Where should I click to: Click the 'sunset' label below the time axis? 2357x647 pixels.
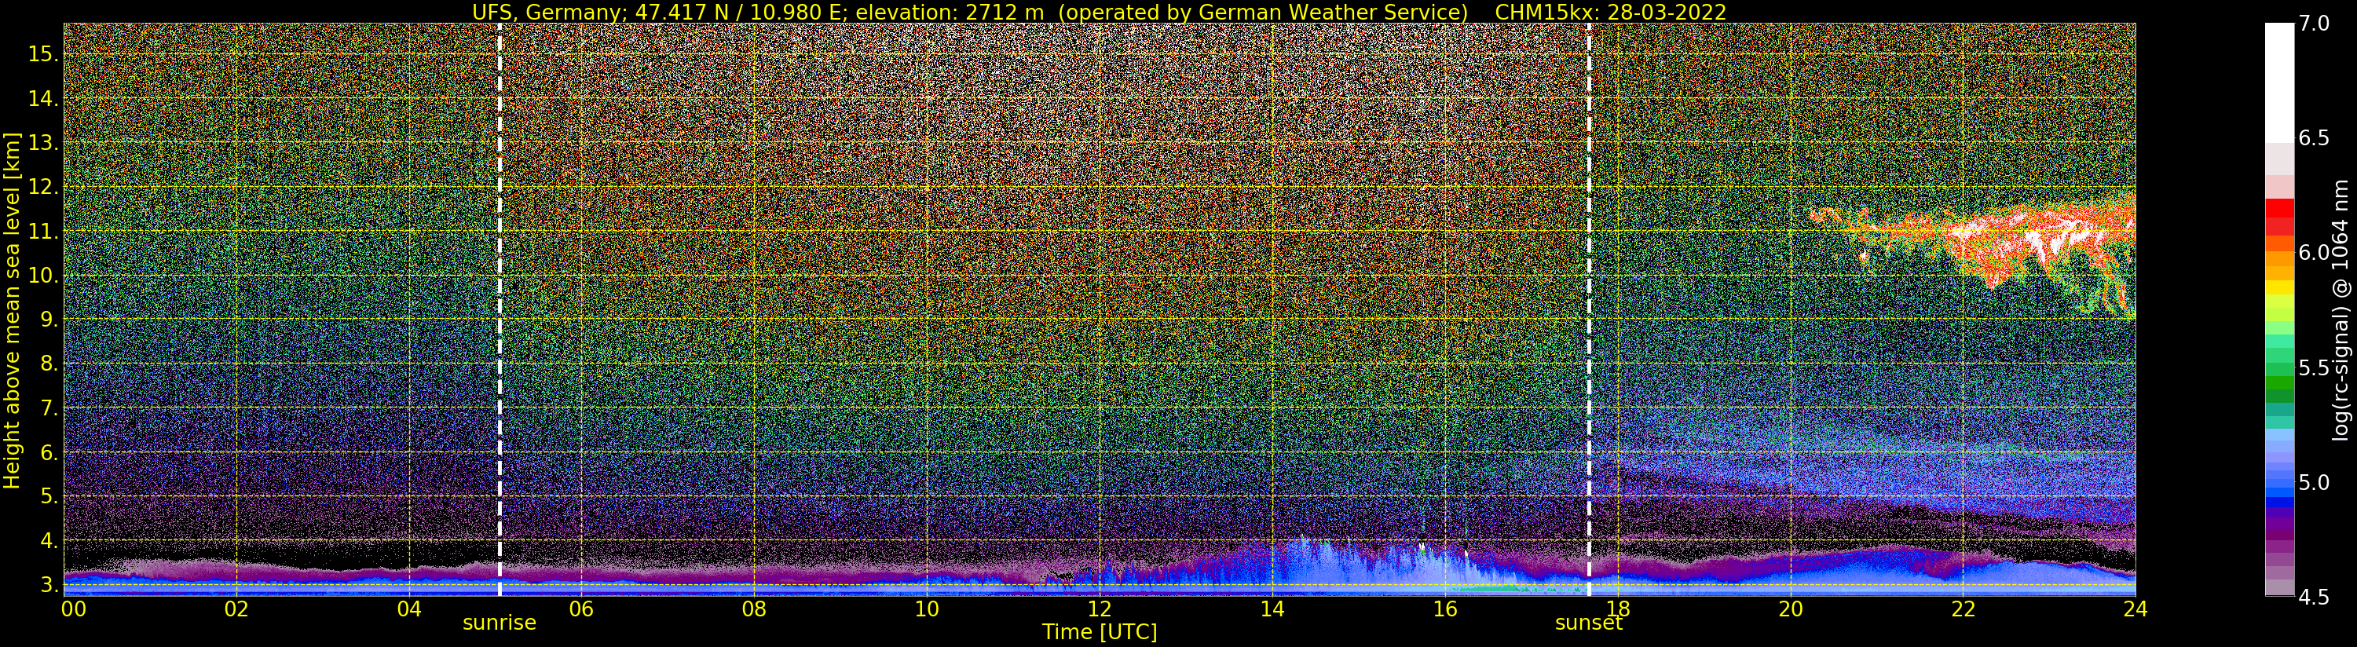1588,623
